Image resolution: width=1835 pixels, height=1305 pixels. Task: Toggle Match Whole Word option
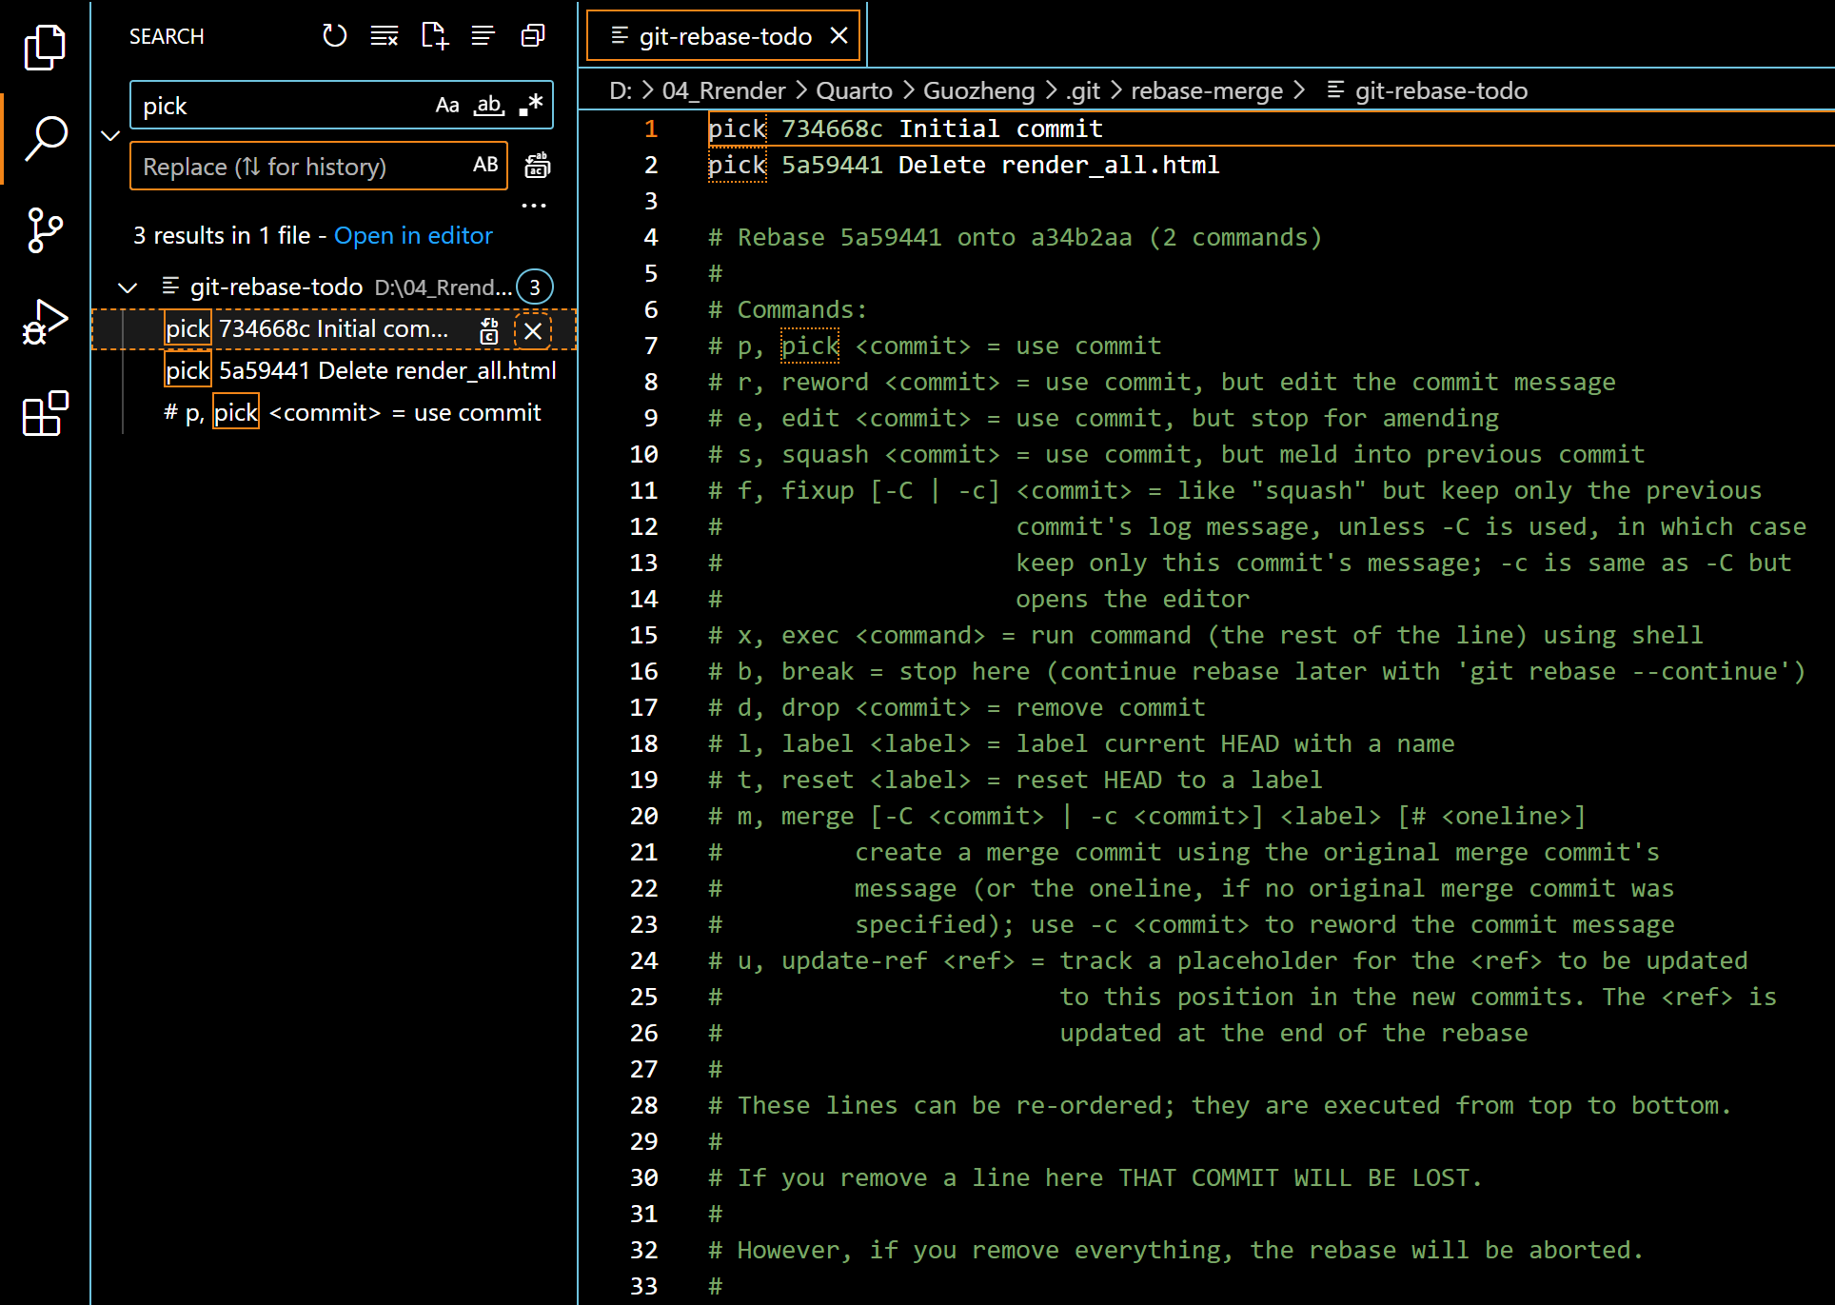tap(489, 106)
